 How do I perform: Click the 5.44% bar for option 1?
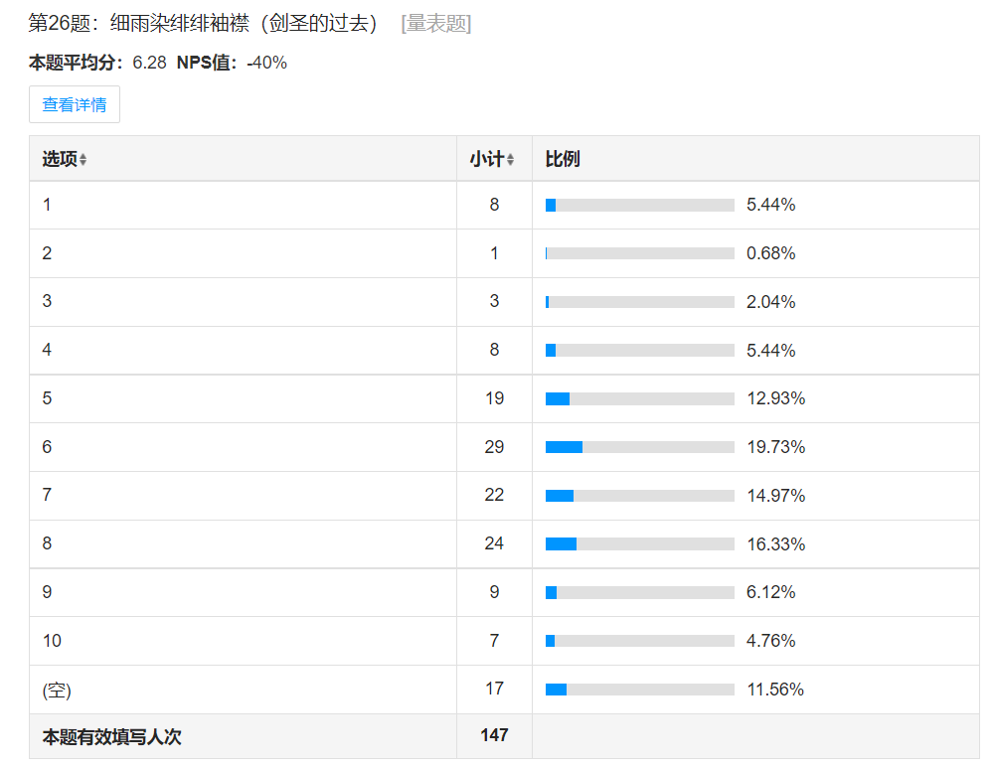[639, 205]
